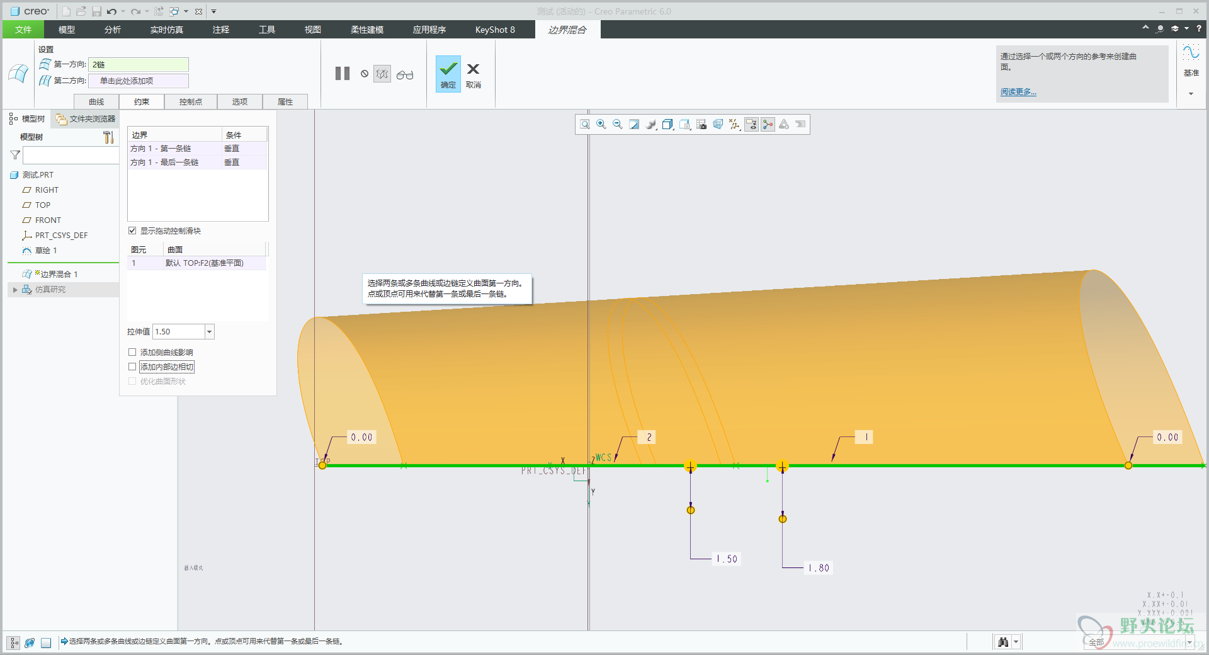
Task: Click the Open file icon in quick access bar
Action: [81, 11]
